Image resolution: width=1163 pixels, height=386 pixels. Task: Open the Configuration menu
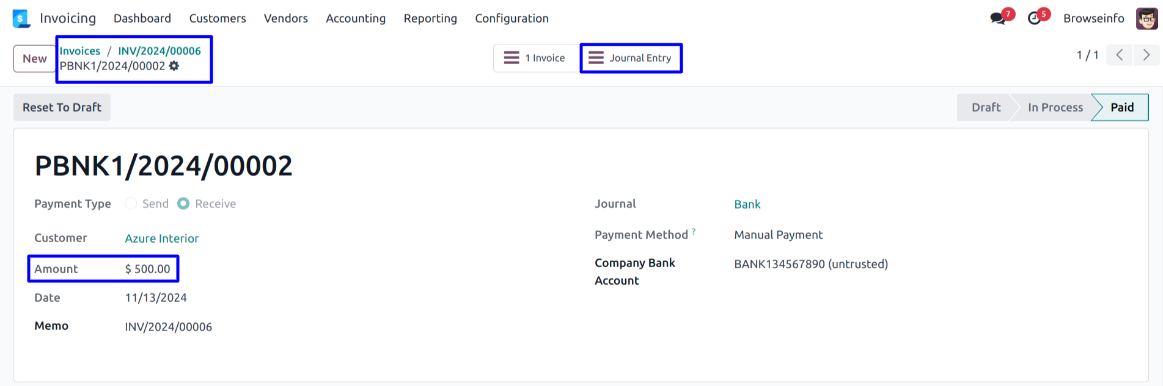coord(512,18)
